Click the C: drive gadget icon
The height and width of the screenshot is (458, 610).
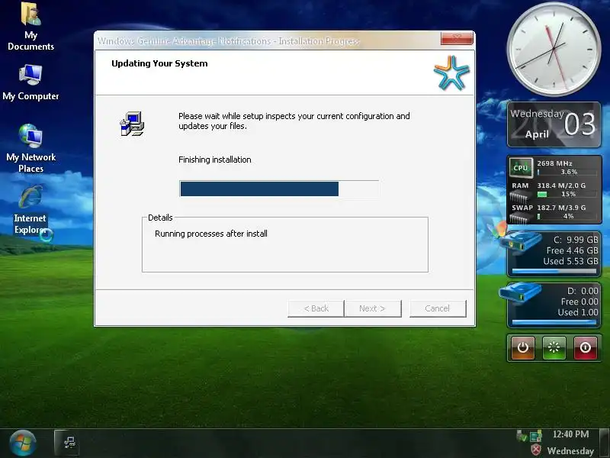(520, 241)
